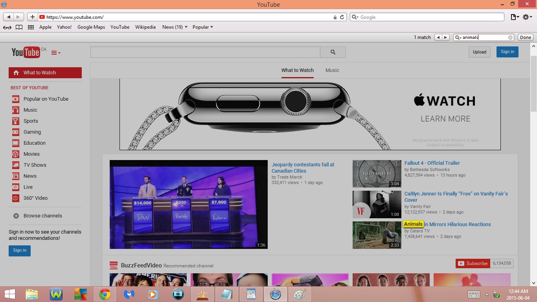Image resolution: width=537 pixels, height=302 pixels.
Task: Open the Google Maps bookmark
Action: click(91, 27)
